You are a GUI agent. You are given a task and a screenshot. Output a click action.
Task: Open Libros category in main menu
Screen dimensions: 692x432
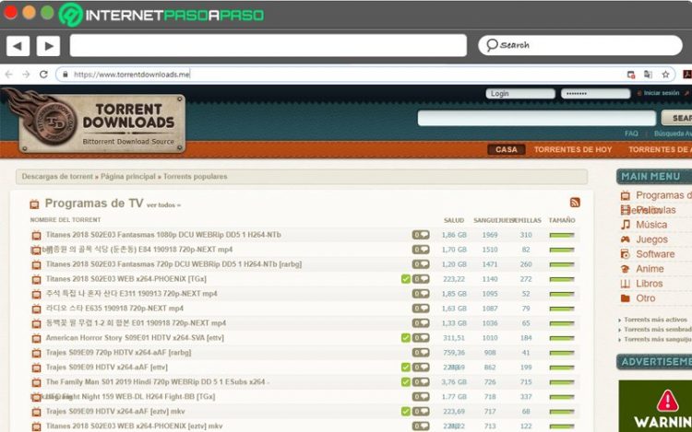click(x=650, y=284)
